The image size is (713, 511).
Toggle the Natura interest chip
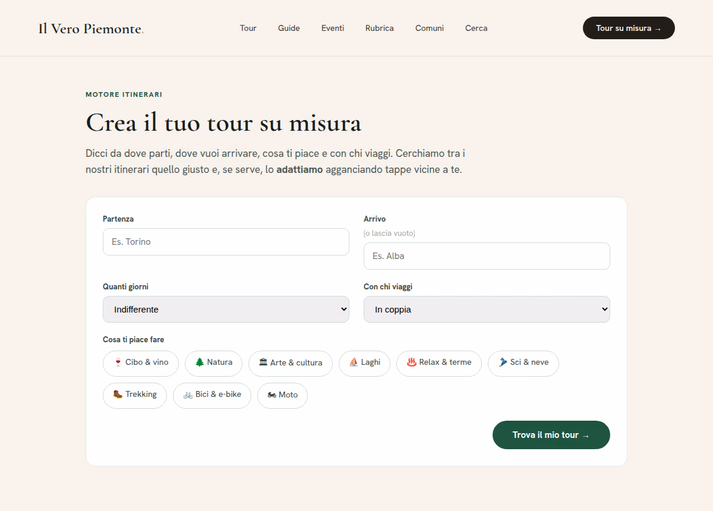pyautogui.click(x=213, y=363)
